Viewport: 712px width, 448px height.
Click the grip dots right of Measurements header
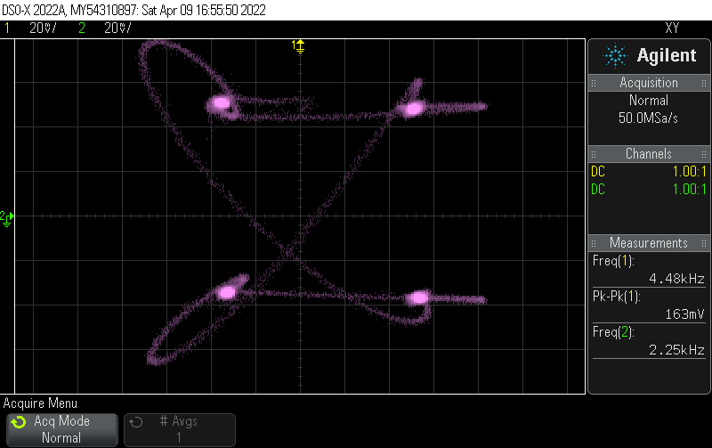click(x=704, y=243)
